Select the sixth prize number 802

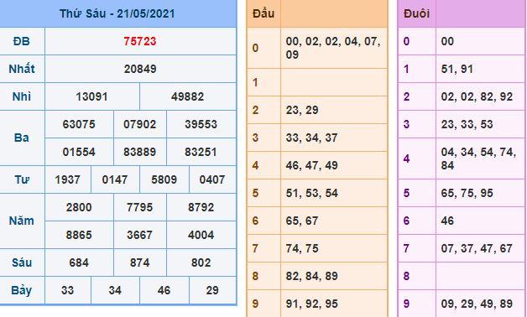(x=201, y=262)
